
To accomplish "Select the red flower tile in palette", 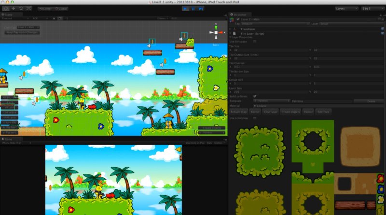I will coord(380,178).
